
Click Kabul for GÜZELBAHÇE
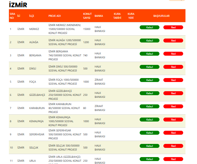tap(150, 93)
